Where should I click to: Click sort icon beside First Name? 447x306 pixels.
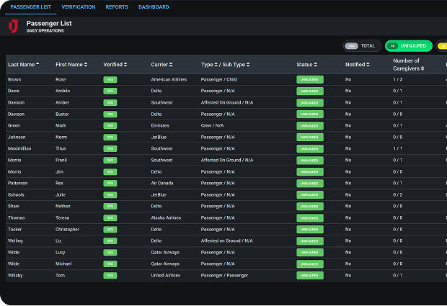pos(86,65)
